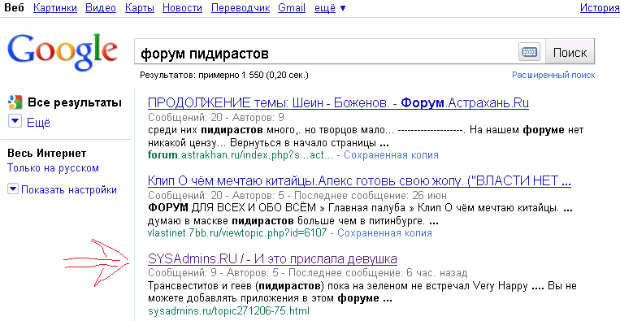Open Gmail from top bar
Screen dimensions: 620x321
(292, 7)
